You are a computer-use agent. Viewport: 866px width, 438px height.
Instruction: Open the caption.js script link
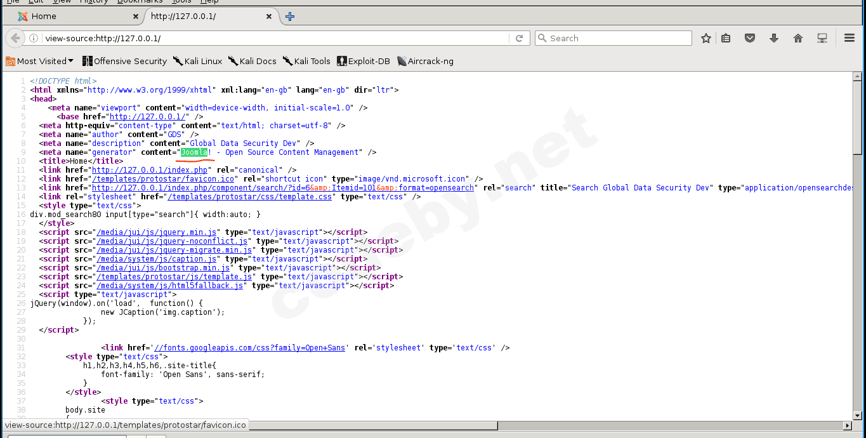pyautogui.click(x=156, y=259)
